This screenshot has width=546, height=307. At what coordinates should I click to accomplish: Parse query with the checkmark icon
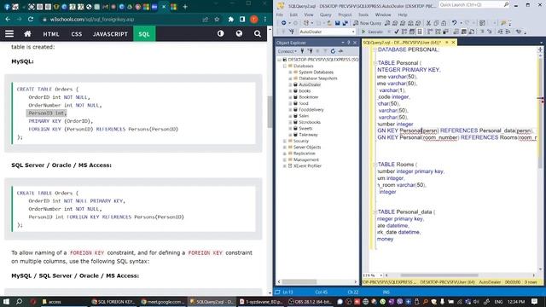coord(396,32)
